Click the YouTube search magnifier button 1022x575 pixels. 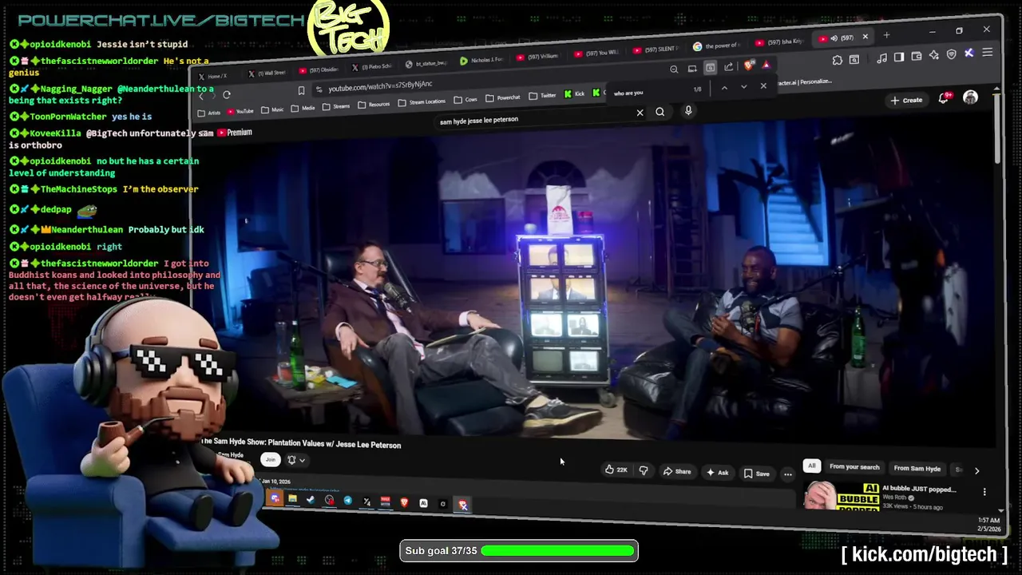click(x=660, y=112)
